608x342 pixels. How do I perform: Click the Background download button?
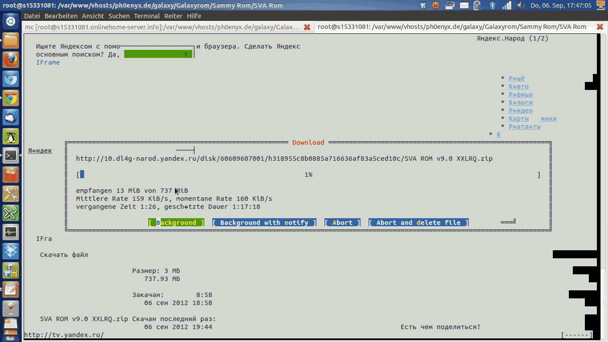point(176,223)
